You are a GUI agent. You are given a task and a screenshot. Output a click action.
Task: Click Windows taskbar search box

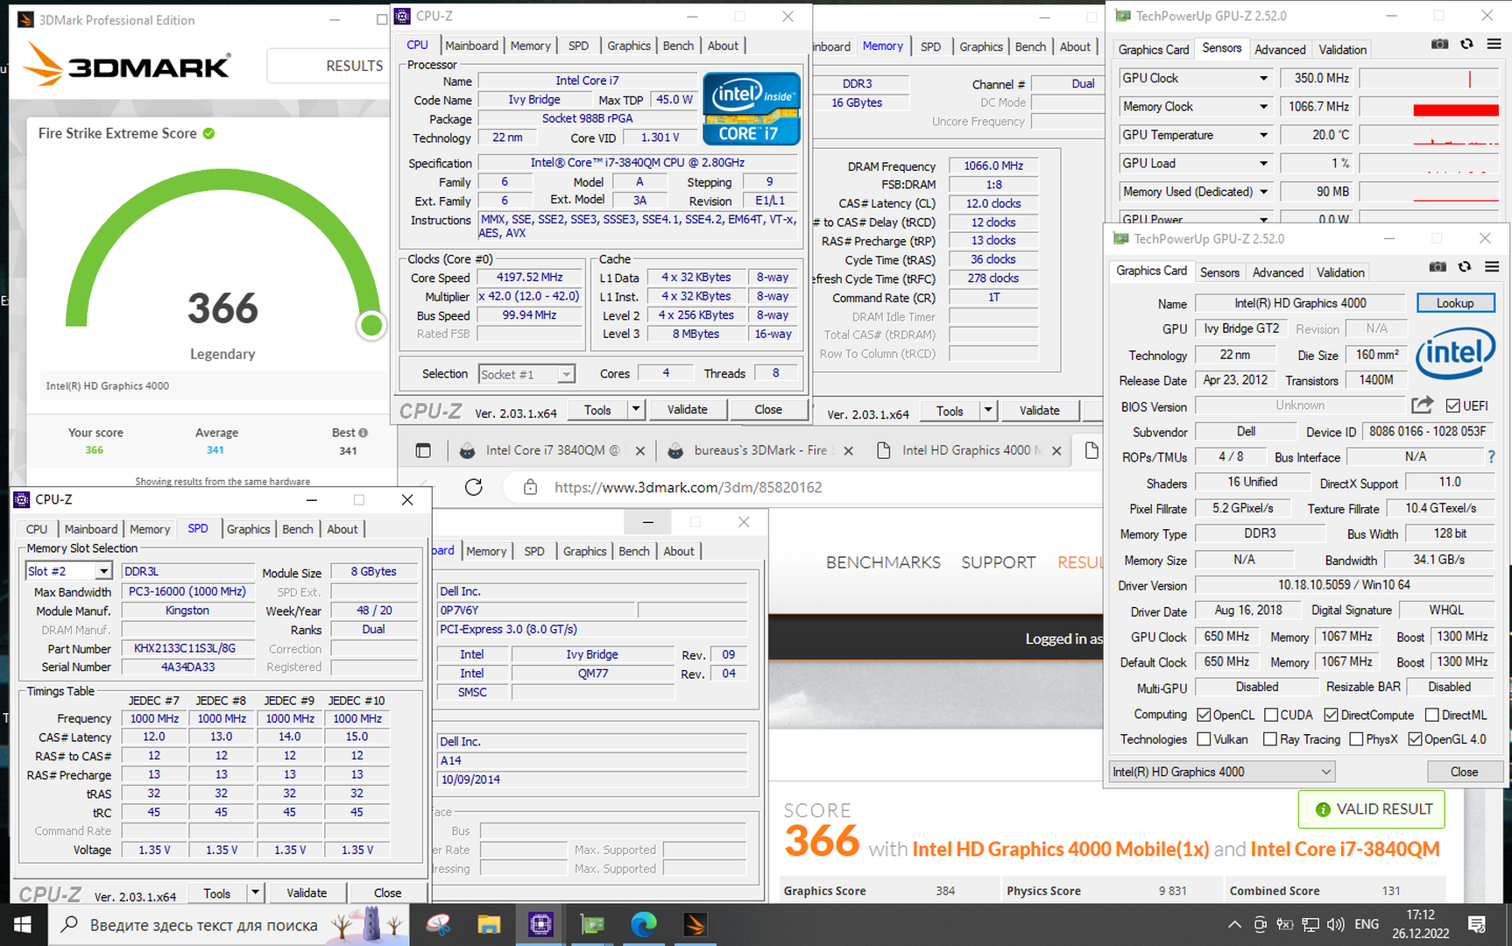pos(228,924)
